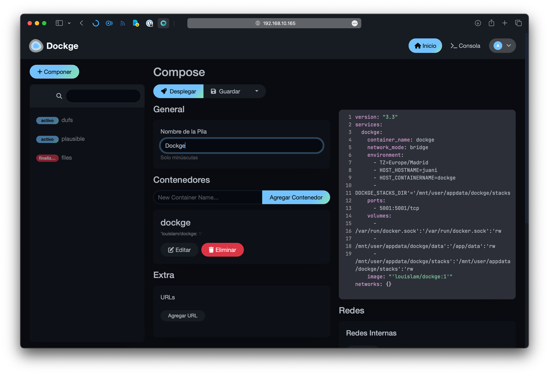549x375 pixels.
Task: Save the stack with Guardar
Action: [x=225, y=91]
